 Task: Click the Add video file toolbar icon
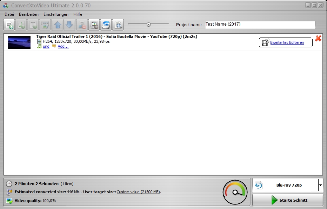[9, 25]
